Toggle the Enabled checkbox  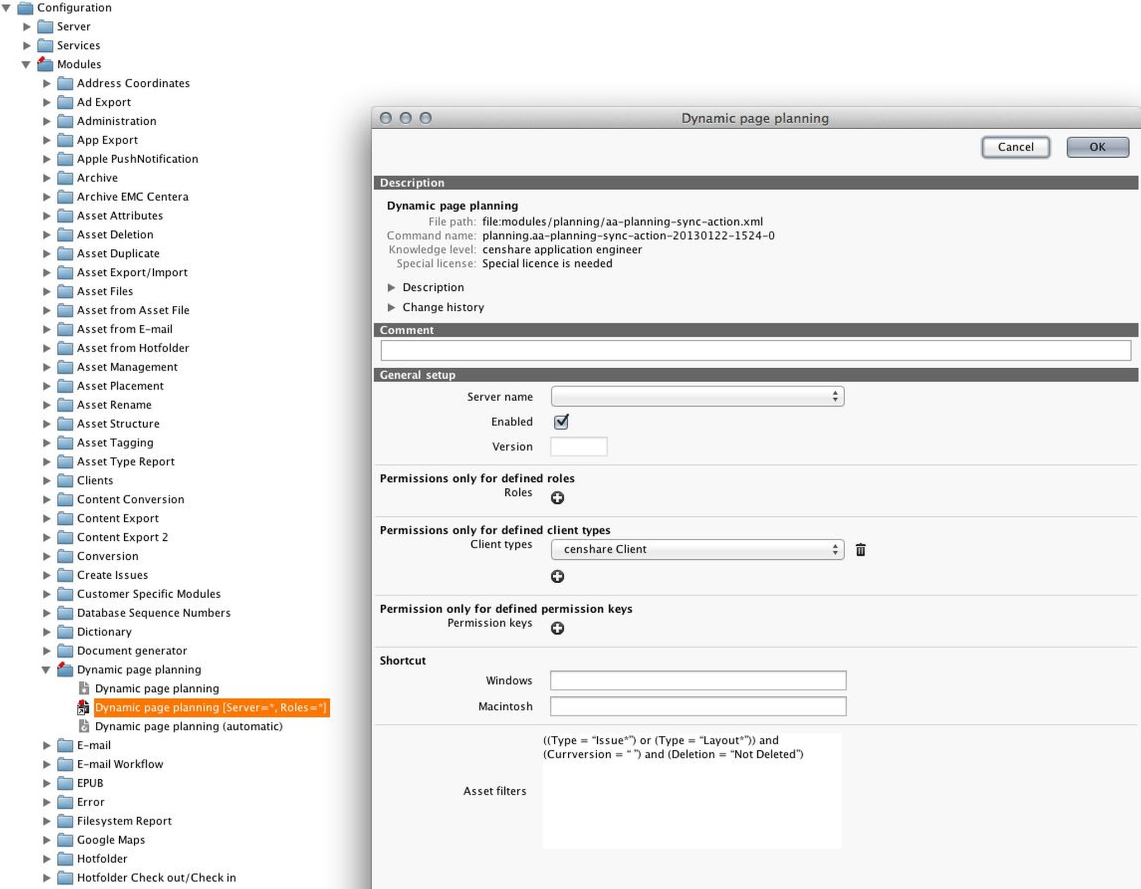click(561, 422)
